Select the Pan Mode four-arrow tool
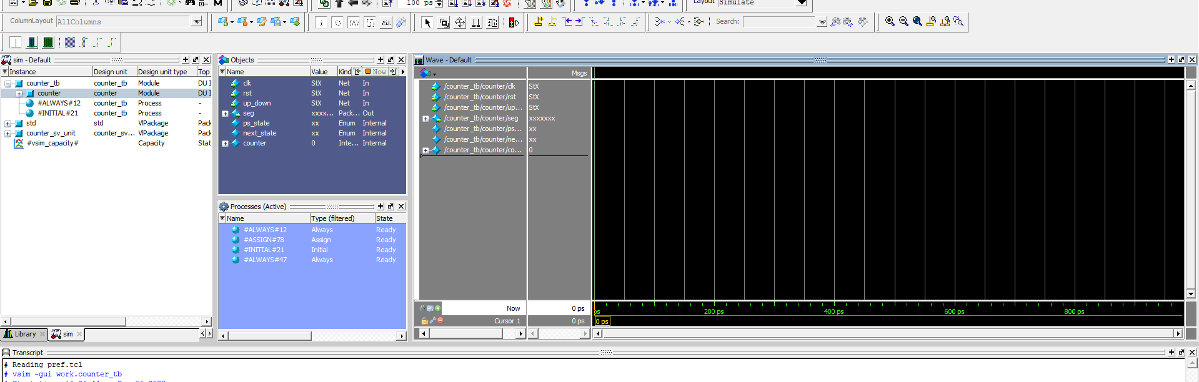The height and width of the screenshot is (382, 1199). tap(460, 22)
